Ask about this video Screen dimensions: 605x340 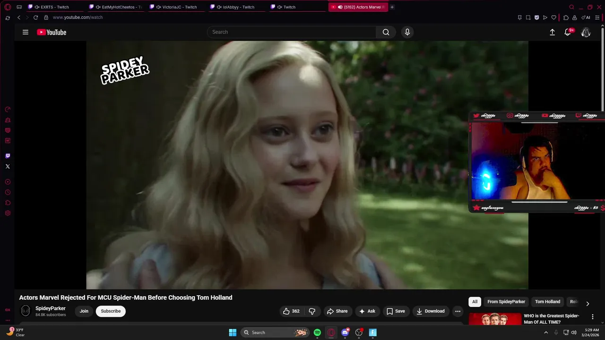[x=367, y=311]
